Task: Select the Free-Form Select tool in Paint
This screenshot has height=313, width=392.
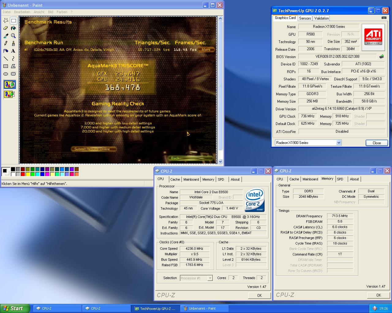Action: (x=6, y=20)
